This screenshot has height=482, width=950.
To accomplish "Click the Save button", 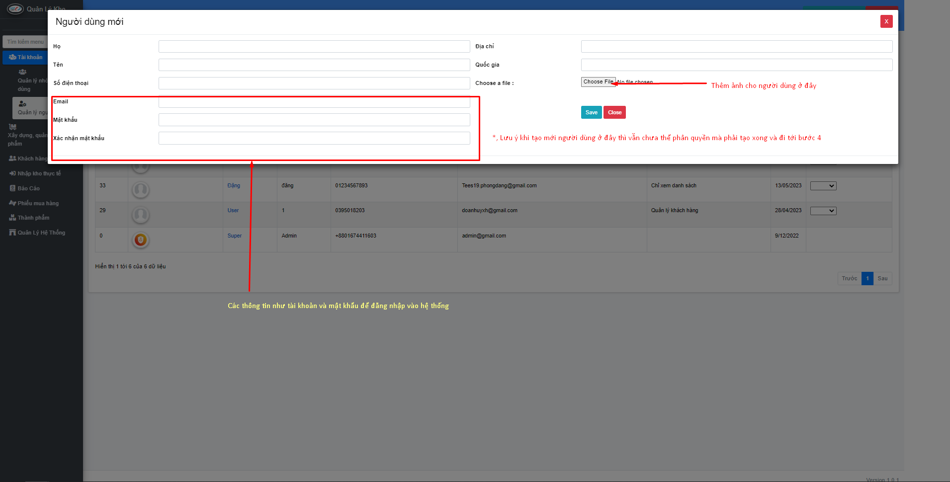I will pos(591,112).
